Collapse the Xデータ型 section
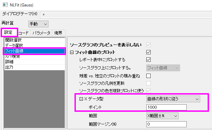The width and height of the screenshot is (212, 130). 81,99
